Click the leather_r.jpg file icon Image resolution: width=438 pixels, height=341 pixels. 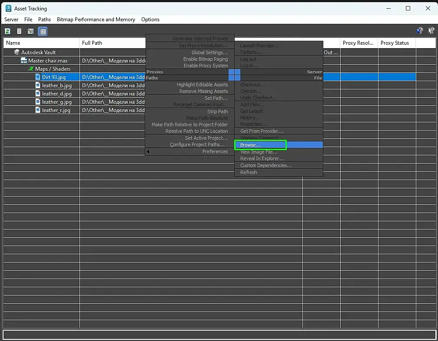click(38, 110)
